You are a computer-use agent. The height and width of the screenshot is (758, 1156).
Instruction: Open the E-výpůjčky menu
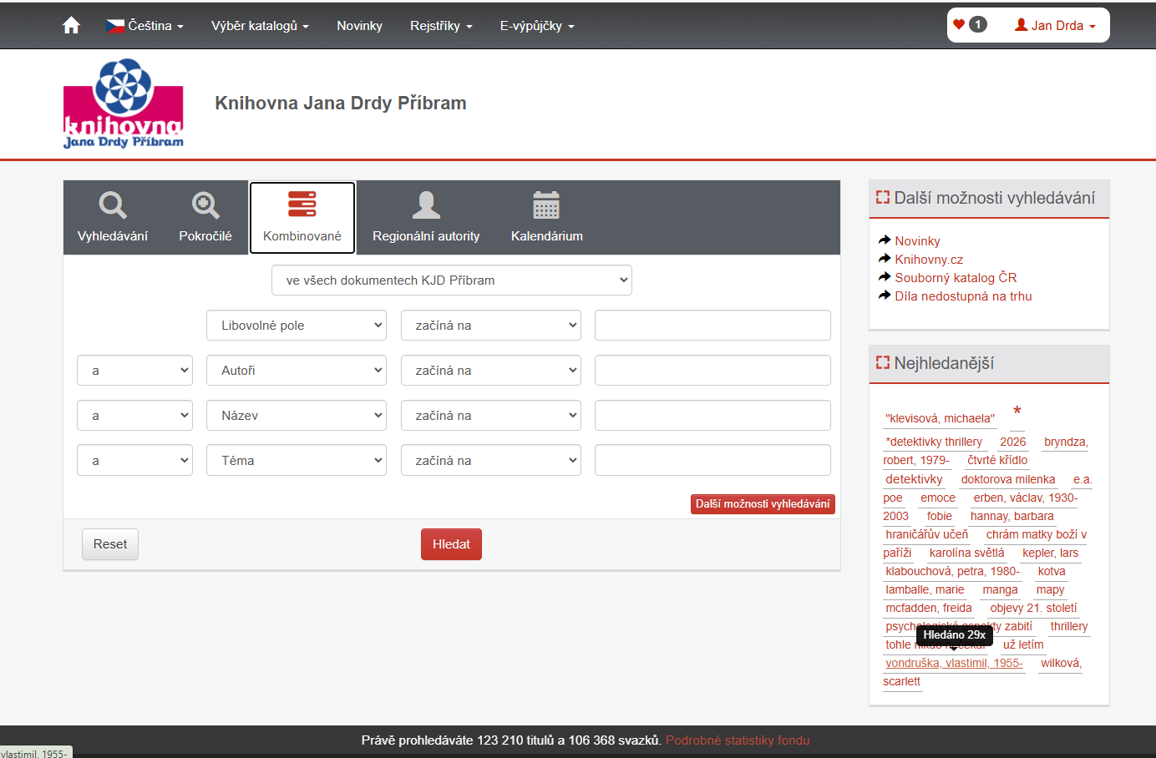tap(537, 26)
